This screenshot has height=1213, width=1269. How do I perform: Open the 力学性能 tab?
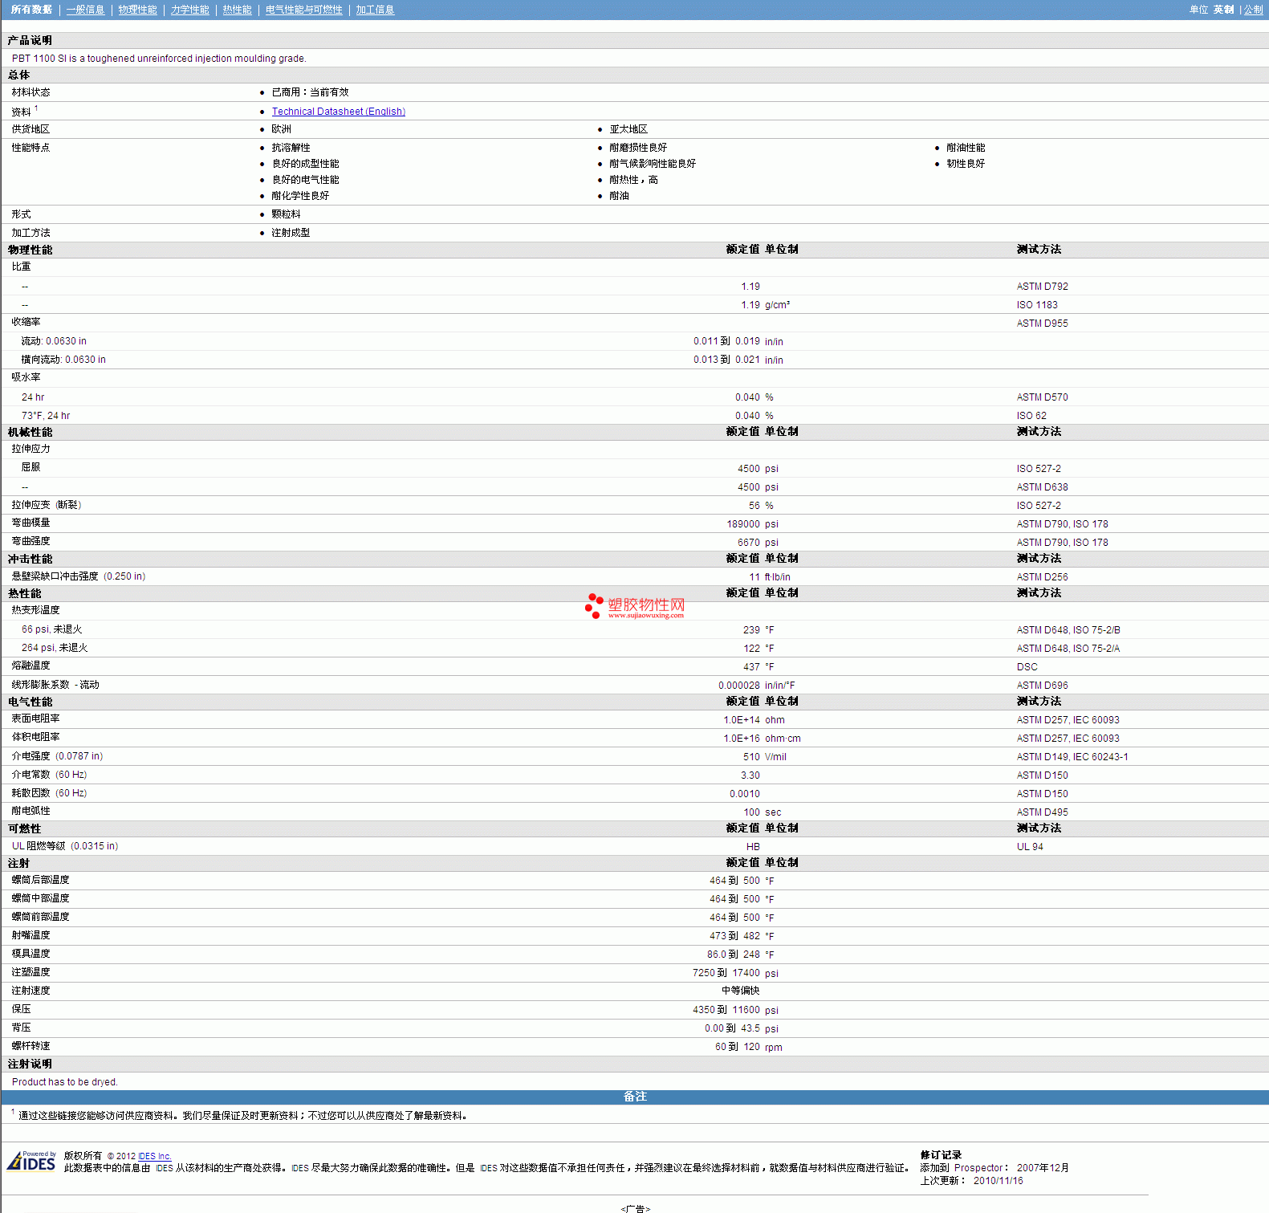tap(189, 10)
